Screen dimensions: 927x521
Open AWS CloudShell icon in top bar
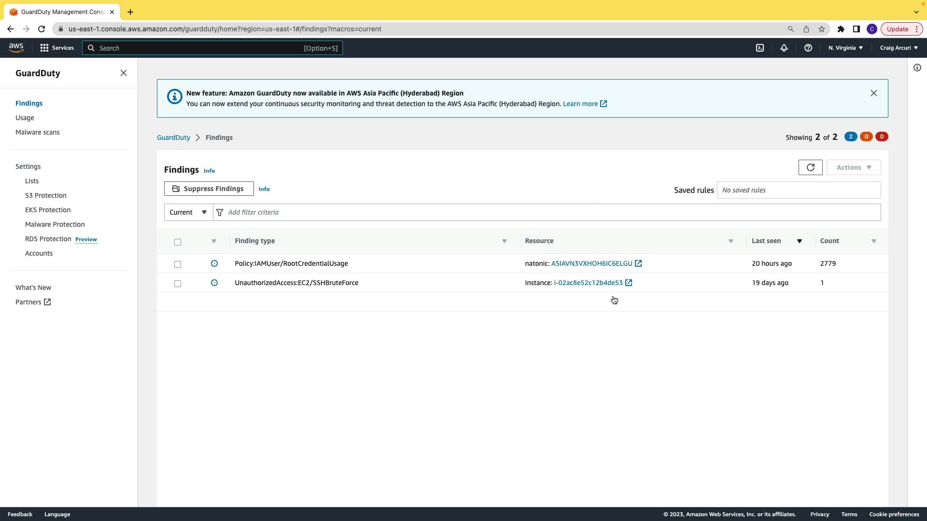coord(760,48)
